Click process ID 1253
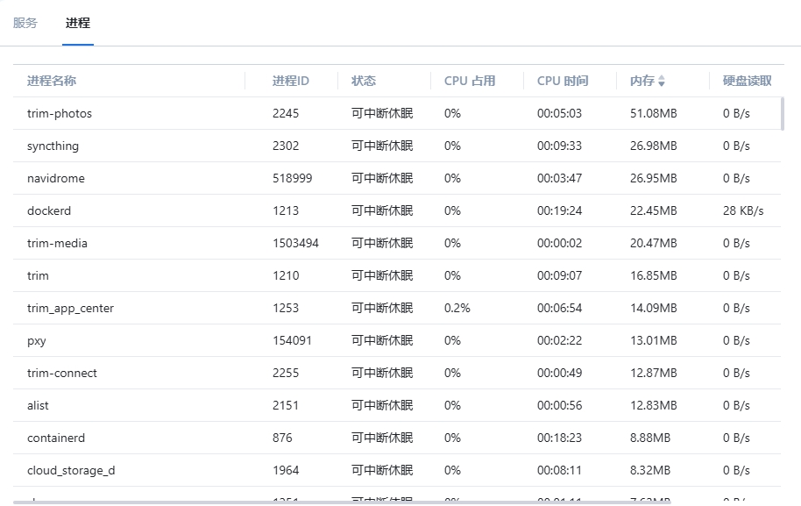 286,308
